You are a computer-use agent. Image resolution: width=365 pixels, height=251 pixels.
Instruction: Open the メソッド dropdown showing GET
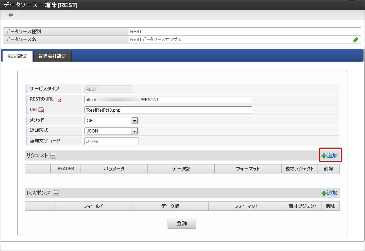pyautogui.click(x=111, y=121)
